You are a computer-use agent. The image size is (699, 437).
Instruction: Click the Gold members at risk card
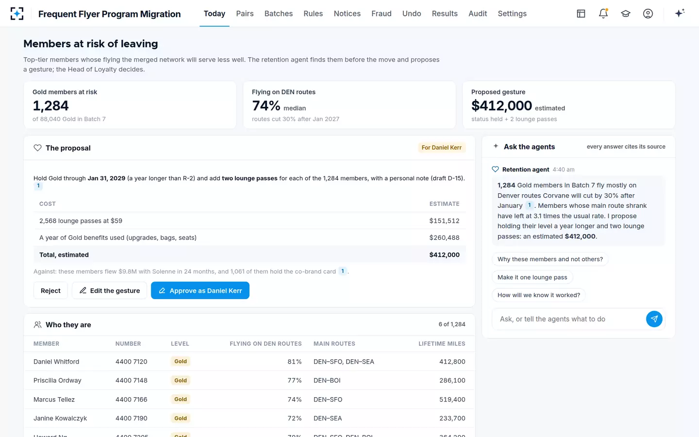tap(130, 105)
